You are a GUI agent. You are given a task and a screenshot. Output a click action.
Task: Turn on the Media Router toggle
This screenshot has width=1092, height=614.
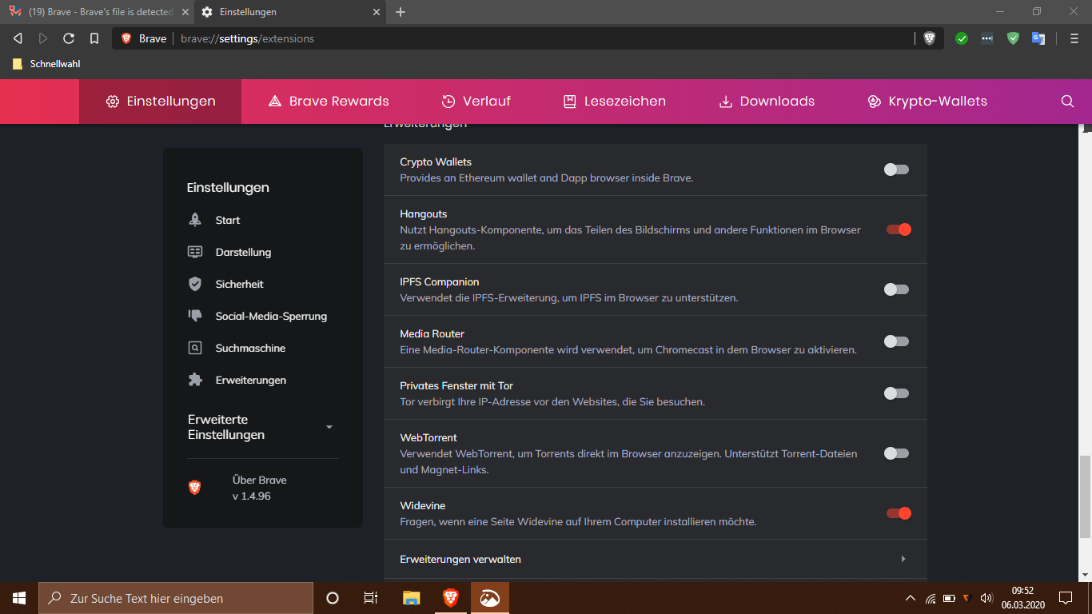(x=896, y=341)
